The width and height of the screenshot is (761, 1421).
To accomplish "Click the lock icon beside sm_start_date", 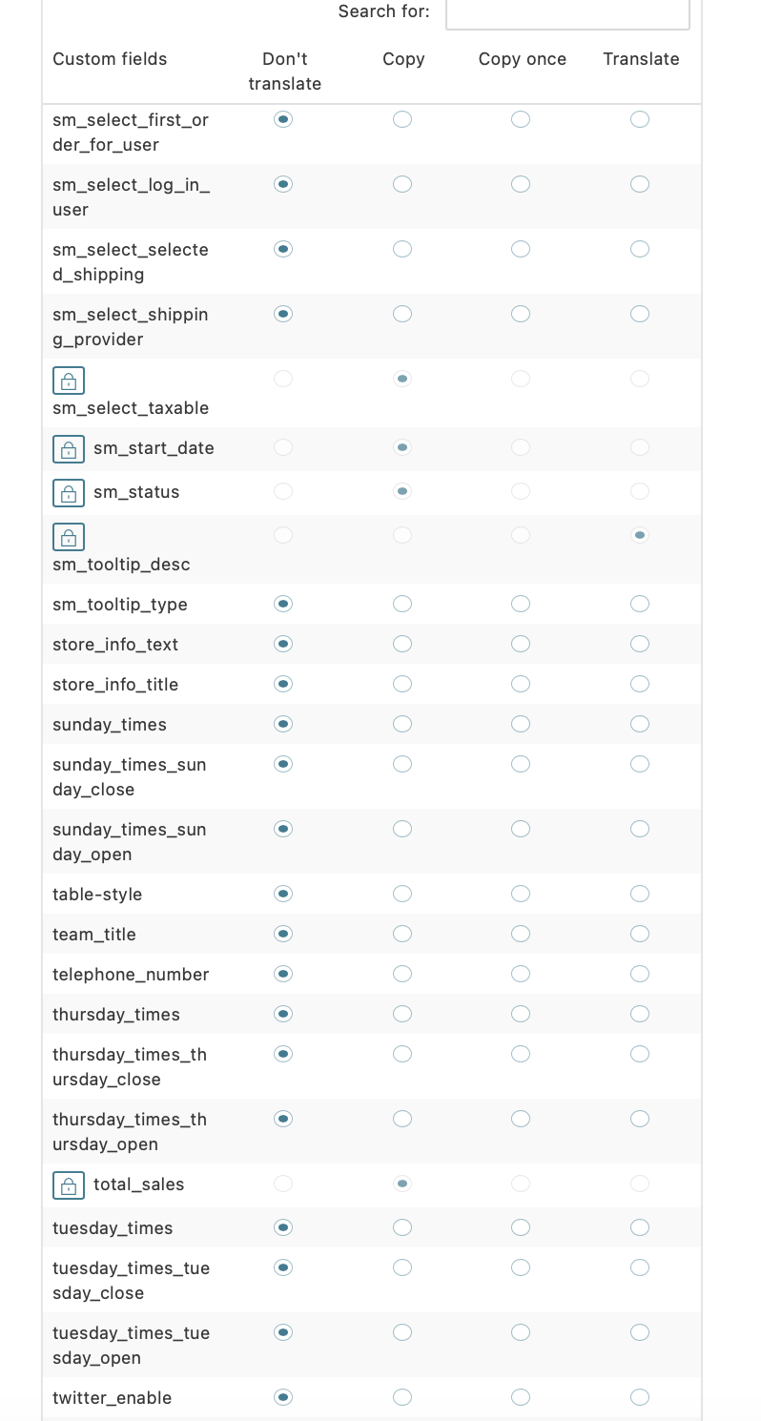I will [x=69, y=448].
